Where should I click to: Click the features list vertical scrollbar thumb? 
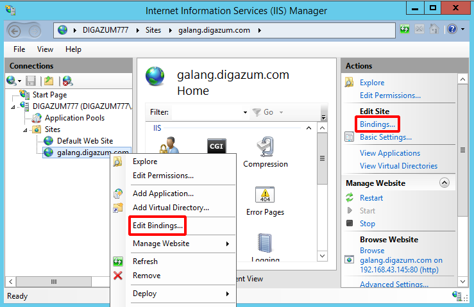click(x=322, y=158)
